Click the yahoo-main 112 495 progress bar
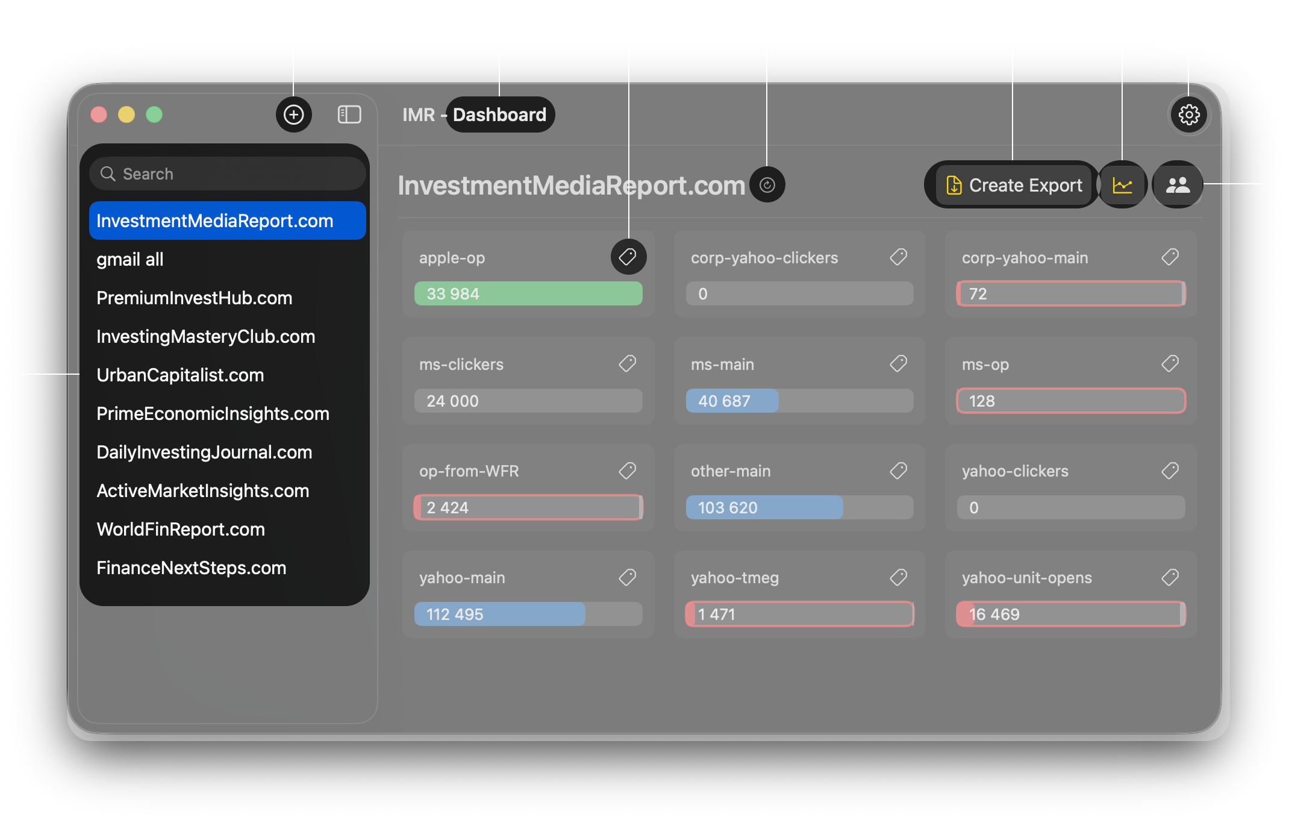Viewport: 1289px width, 823px height. click(x=528, y=615)
